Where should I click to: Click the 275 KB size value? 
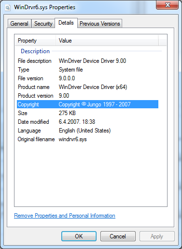pyautogui.click(x=67, y=113)
